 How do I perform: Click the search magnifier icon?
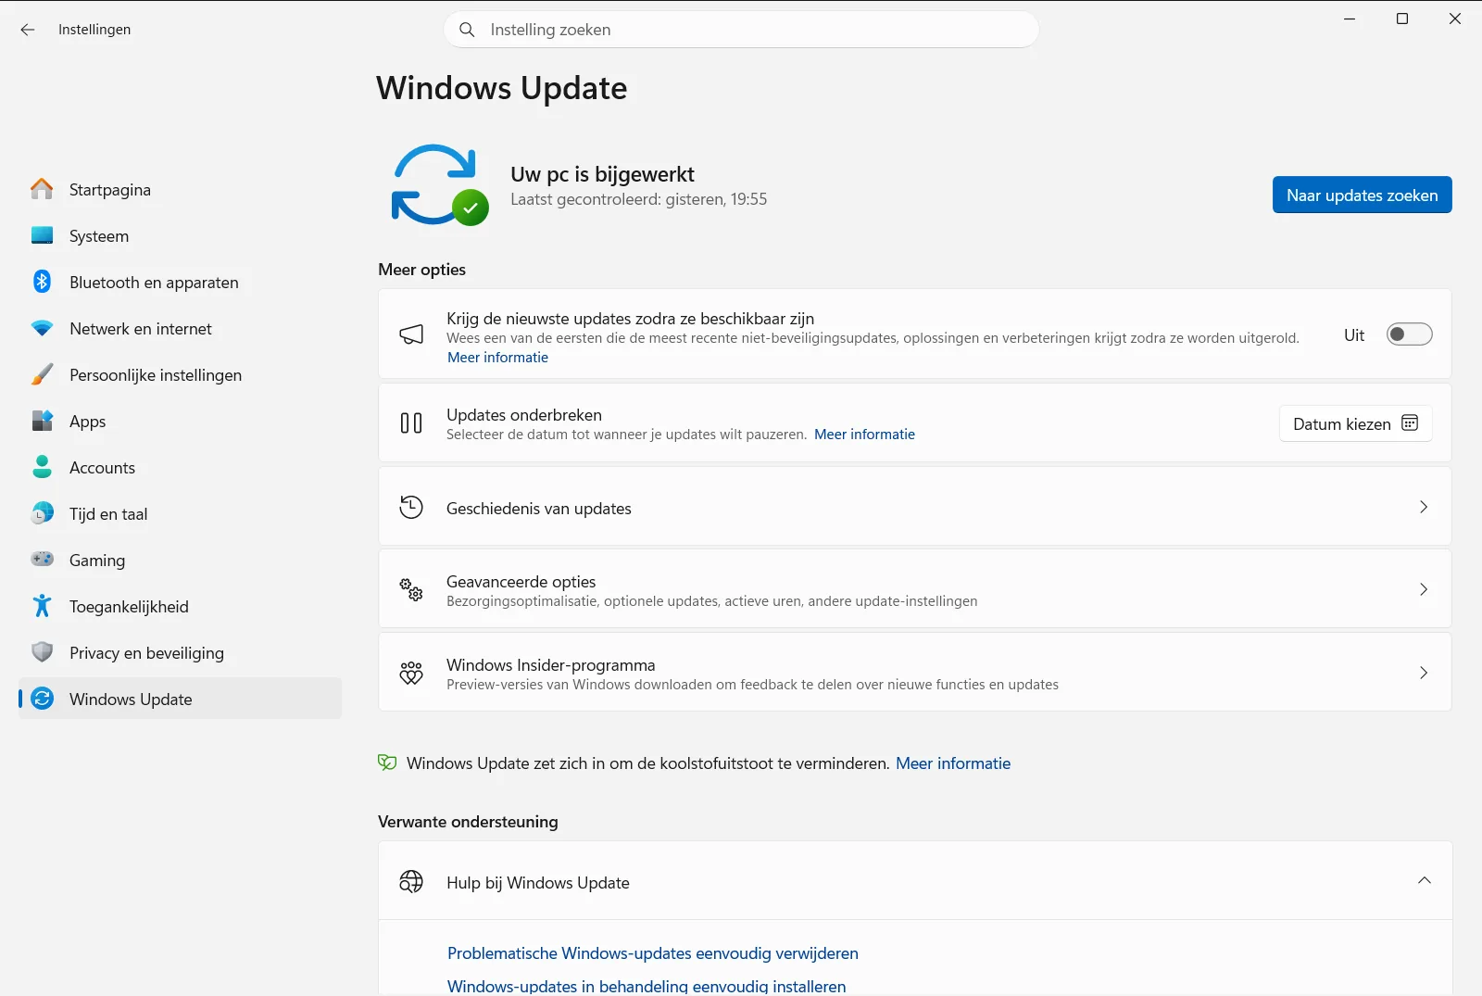pyautogui.click(x=468, y=30)
